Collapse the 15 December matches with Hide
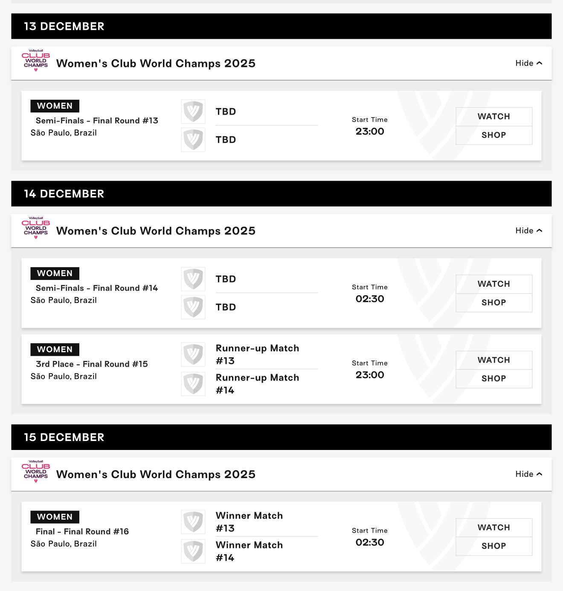563x591 pixels. pyautogui.click(x=528, y=474)
